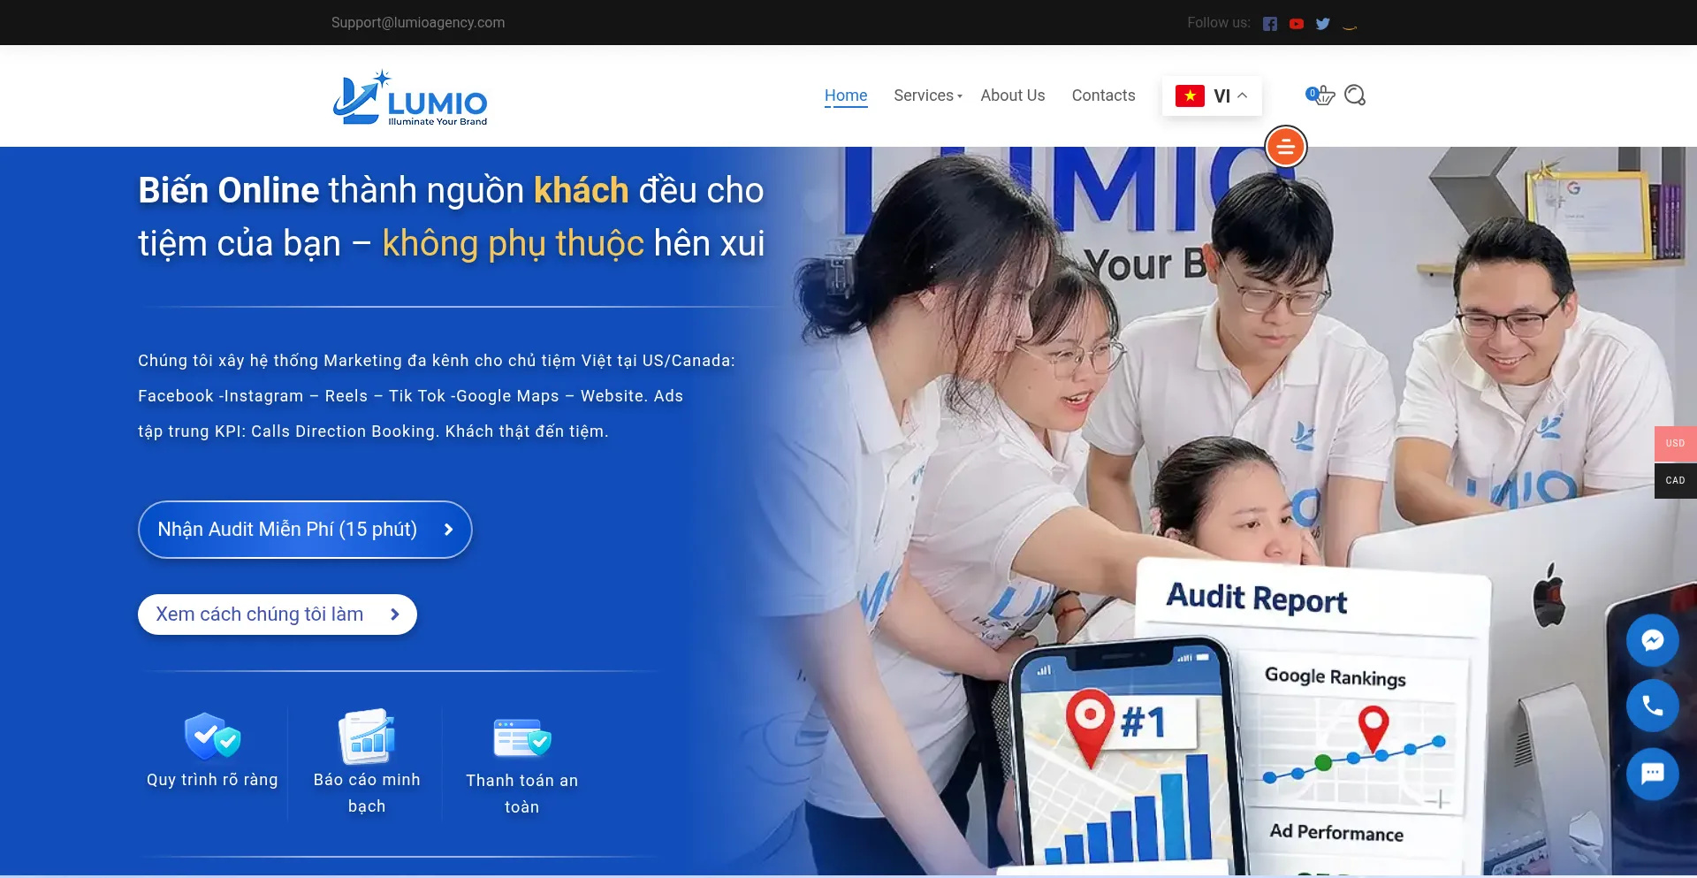1697x878 pixels.
Task: Open the Facebook page icon
Action: [1270, 24]
